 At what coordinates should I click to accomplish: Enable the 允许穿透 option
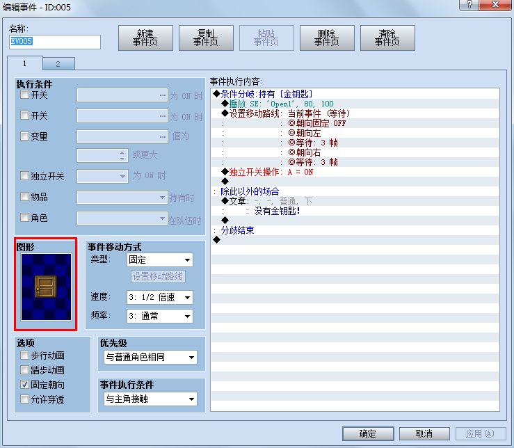click(24, 399)
